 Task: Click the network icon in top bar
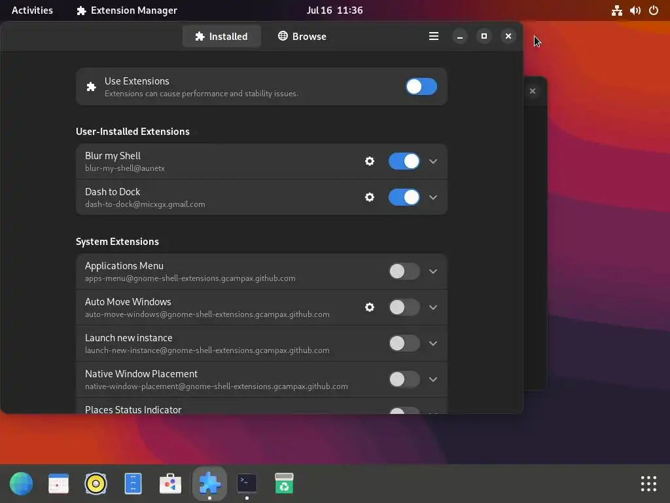[x=616, y=10]
